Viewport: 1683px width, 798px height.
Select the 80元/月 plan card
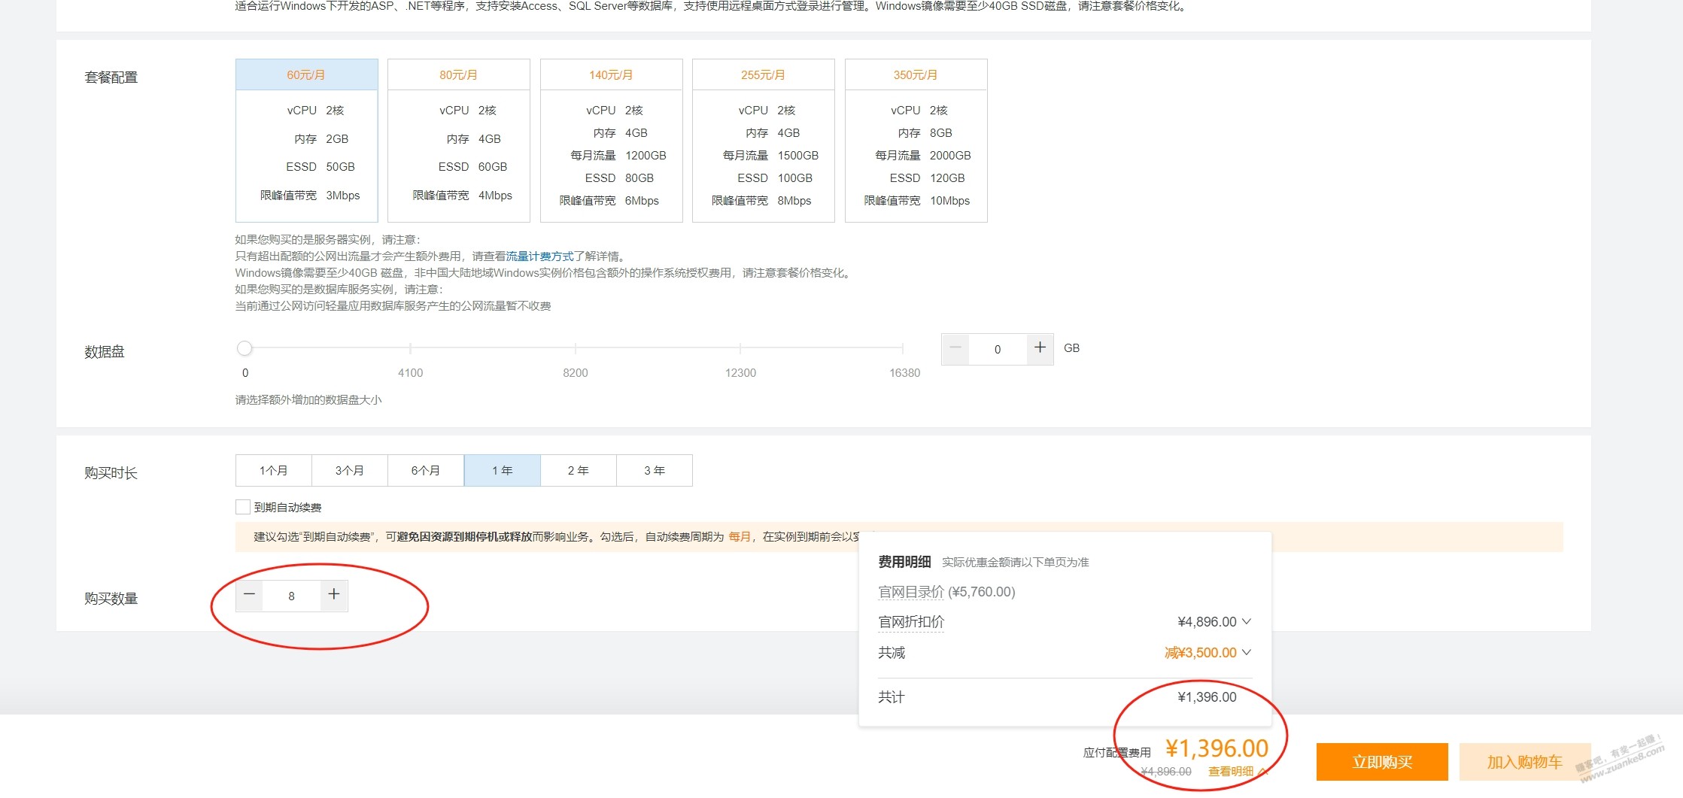point(459,140)
